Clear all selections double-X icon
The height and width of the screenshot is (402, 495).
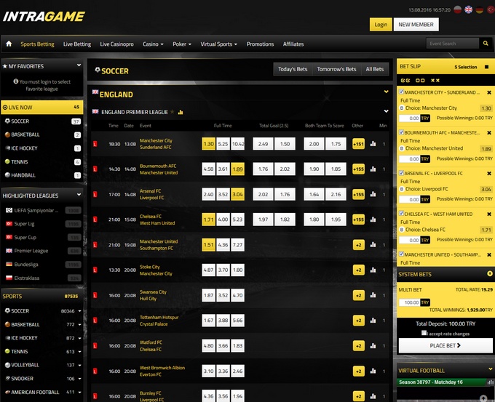click(x=435, y=81)
